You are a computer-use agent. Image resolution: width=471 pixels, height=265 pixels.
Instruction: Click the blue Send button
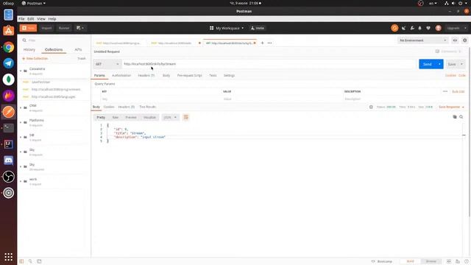pos(427,64)
